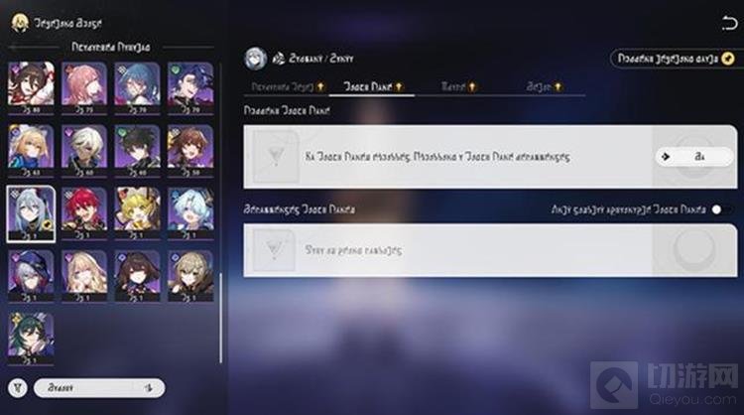
Task: Open the third tab next to selected tab
Action: pyautogui.click(x=458, y=87)
